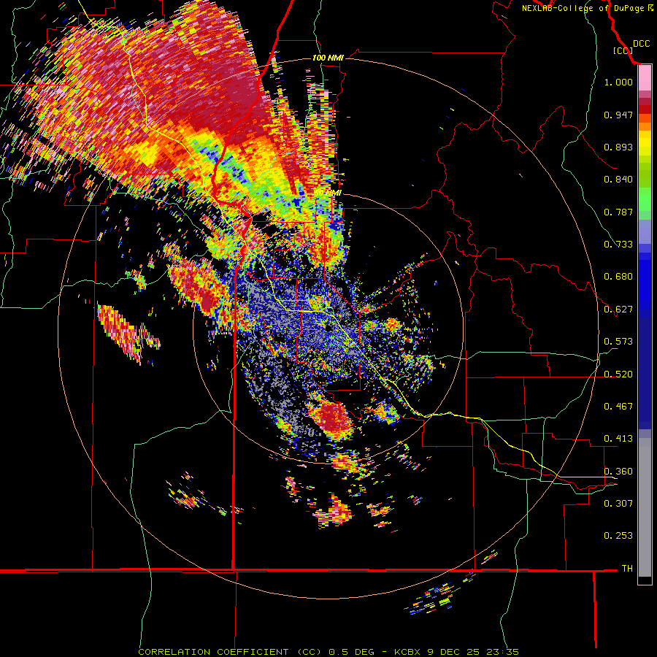657x657 pixels.
Task: Click the CORRELATION COEFFICIENT caption at the bottom
Action: [328, 652]
